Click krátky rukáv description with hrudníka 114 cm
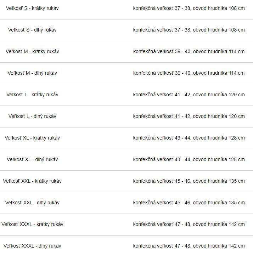The image size is (253, 255). (x=189, y=52)
